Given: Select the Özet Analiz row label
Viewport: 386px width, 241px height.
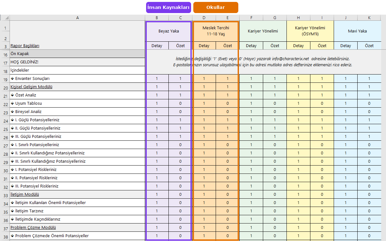Looking at the screenshot, I should (x=78, y=95).
